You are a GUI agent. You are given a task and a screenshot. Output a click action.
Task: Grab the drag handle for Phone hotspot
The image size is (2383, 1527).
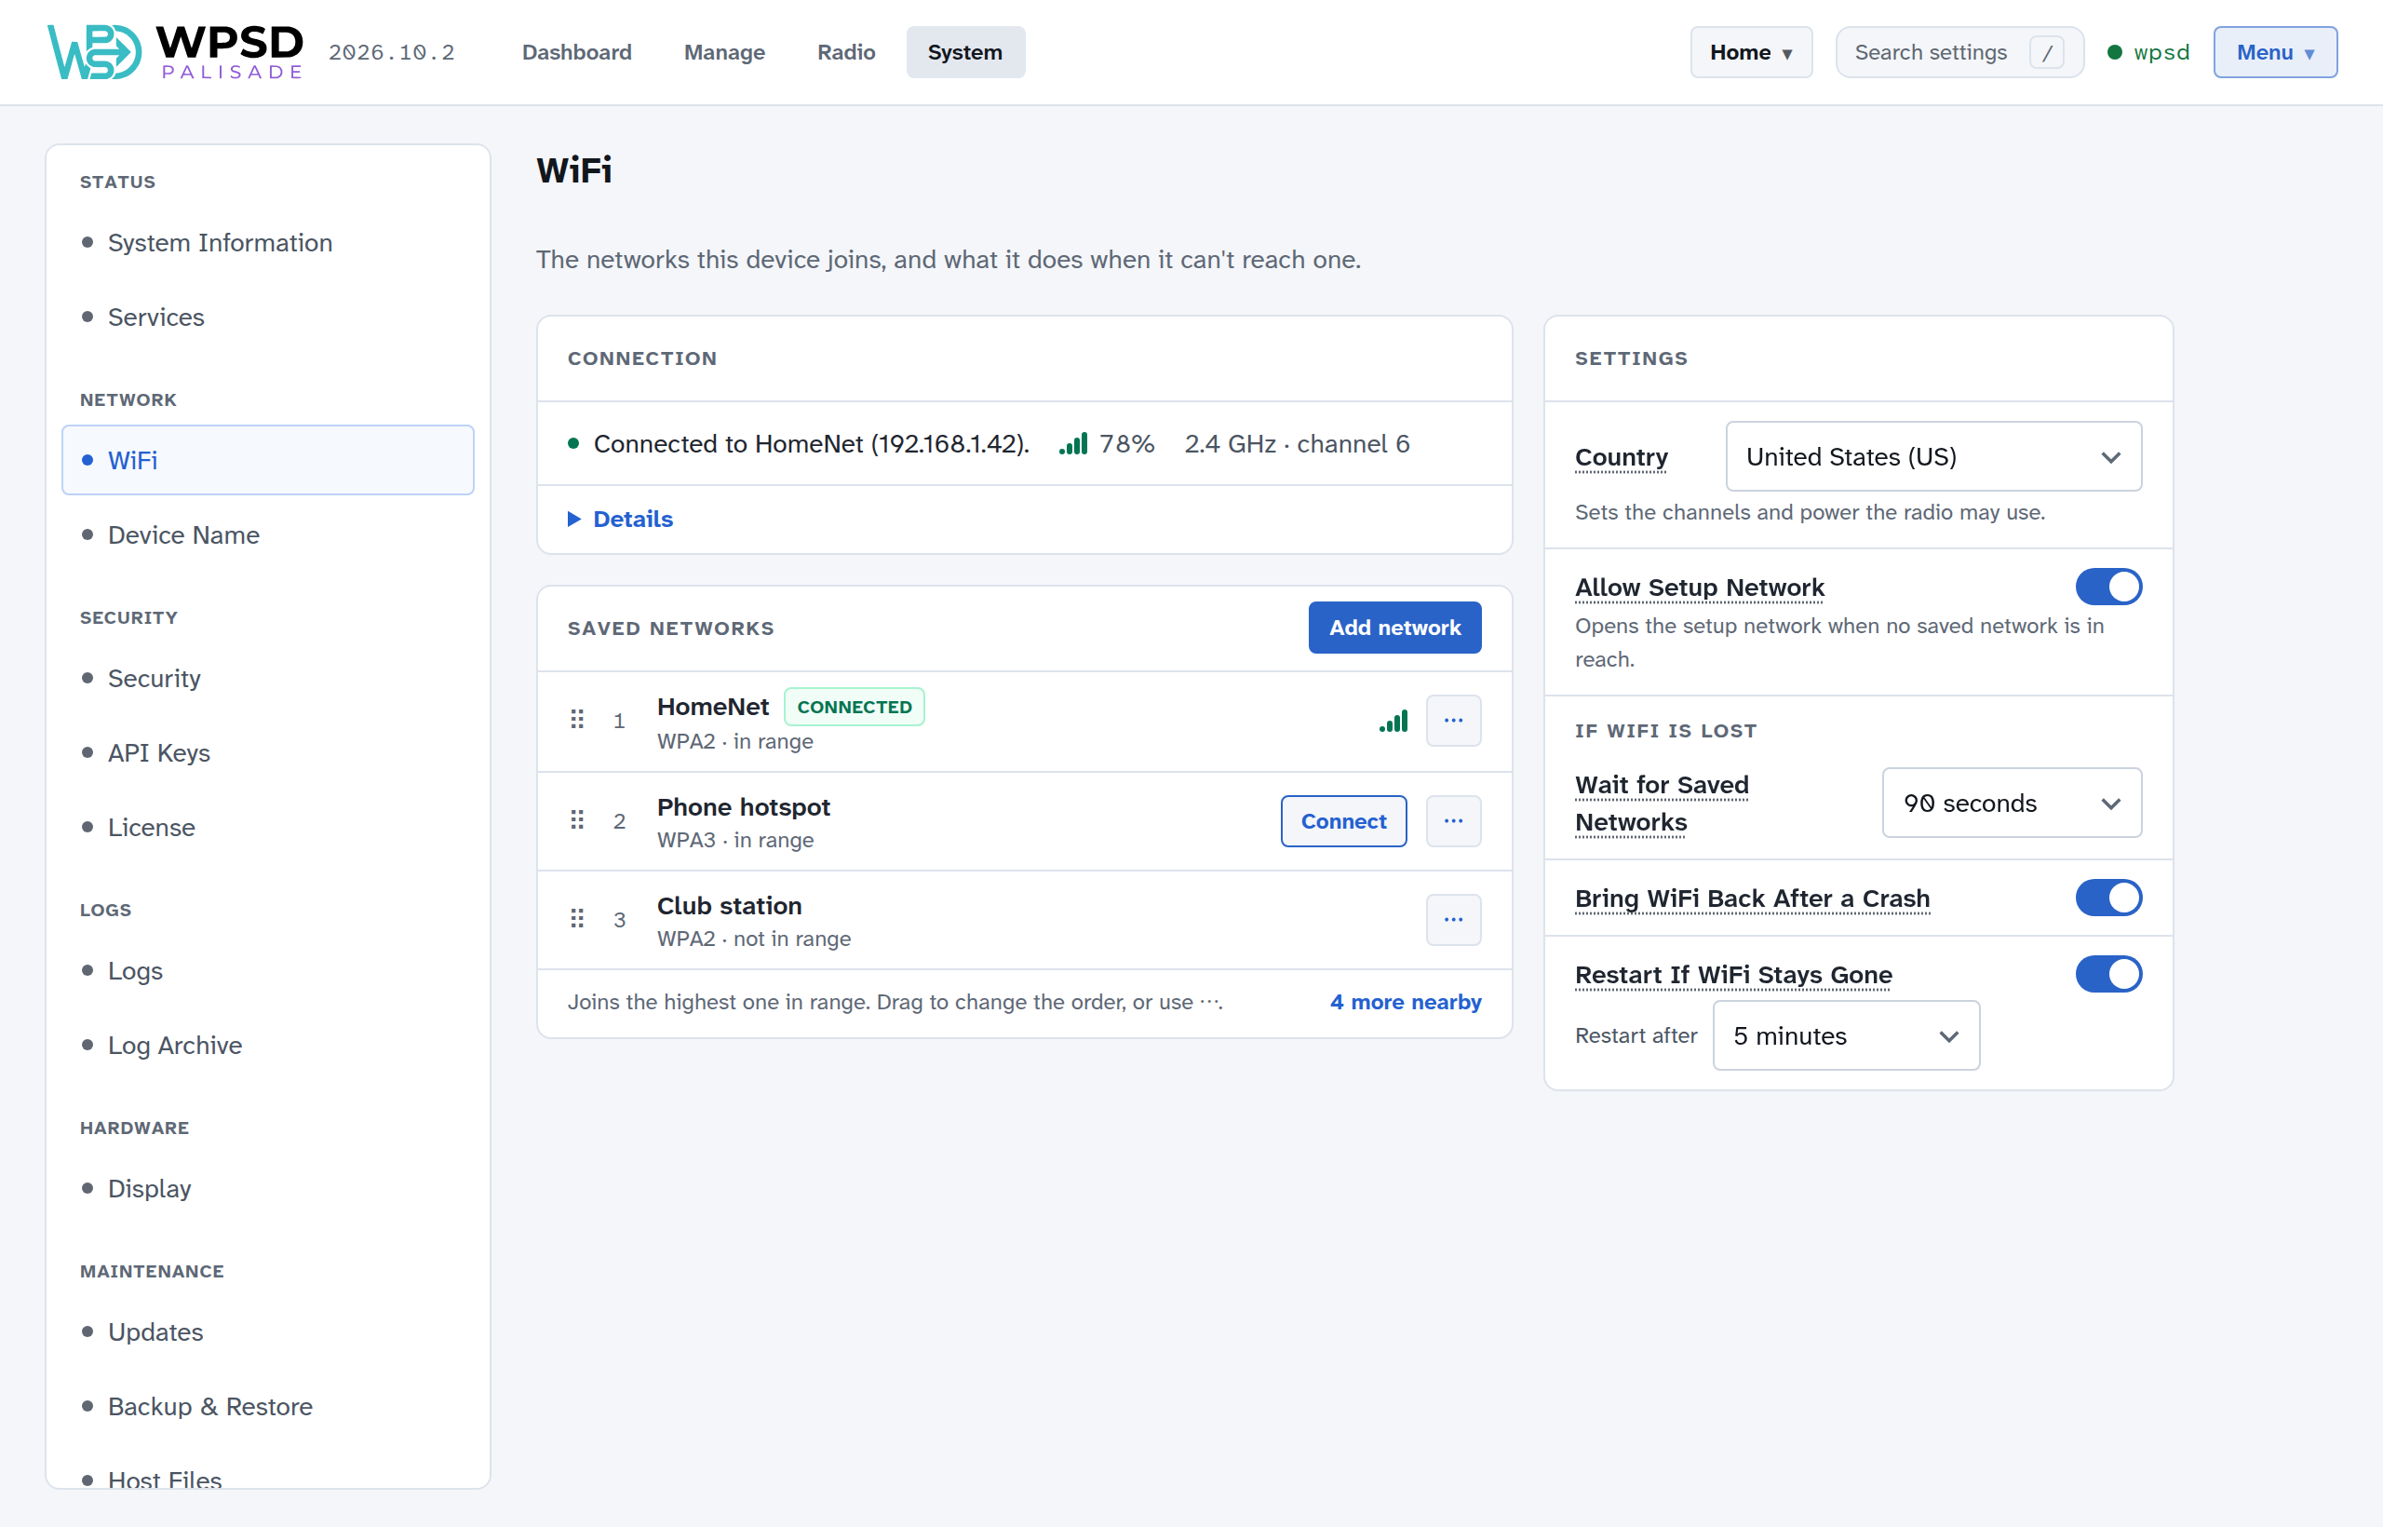[x=577, y=821]
